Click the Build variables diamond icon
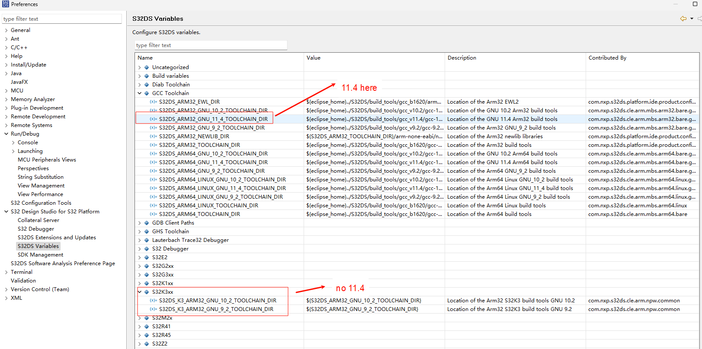Viewport: 702px width, 349px height. coord(147,76)
